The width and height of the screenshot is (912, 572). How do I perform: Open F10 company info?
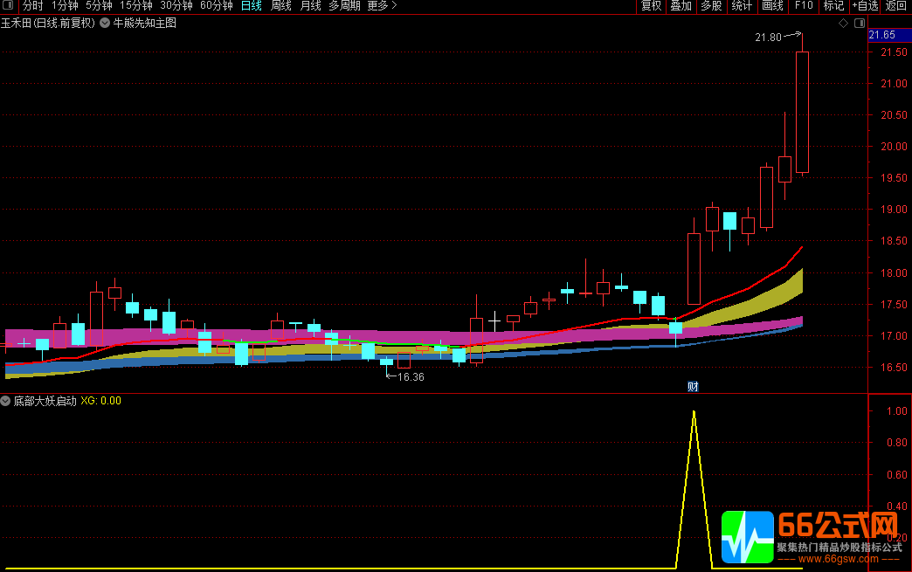point(803,6)
